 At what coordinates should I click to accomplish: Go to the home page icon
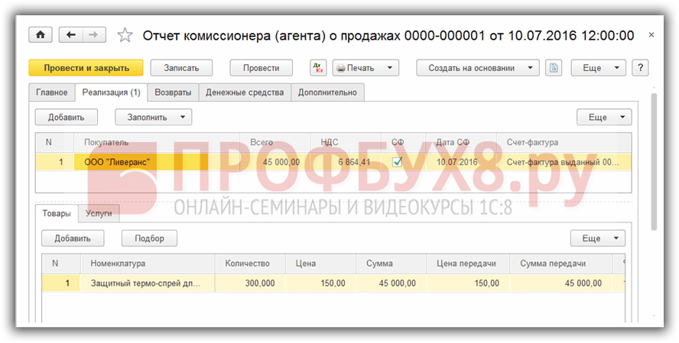click(41, 35)
